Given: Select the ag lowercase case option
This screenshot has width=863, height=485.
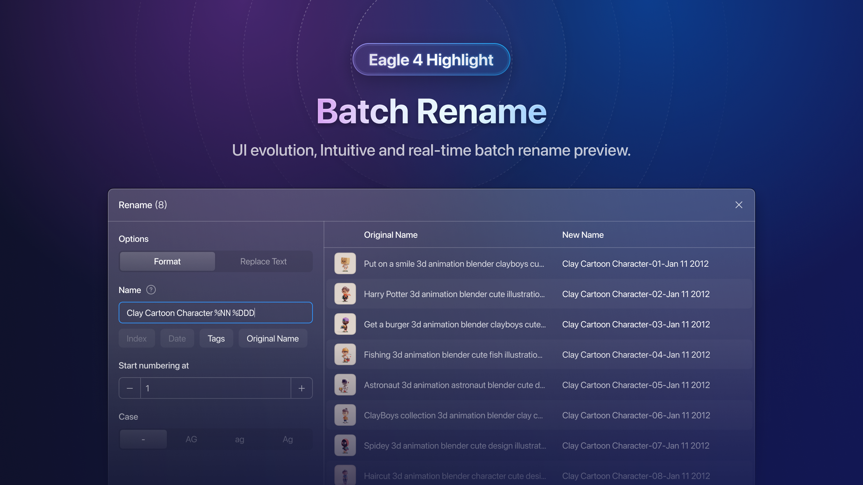Looking at the screenshot, I should (x=240, y=439).
